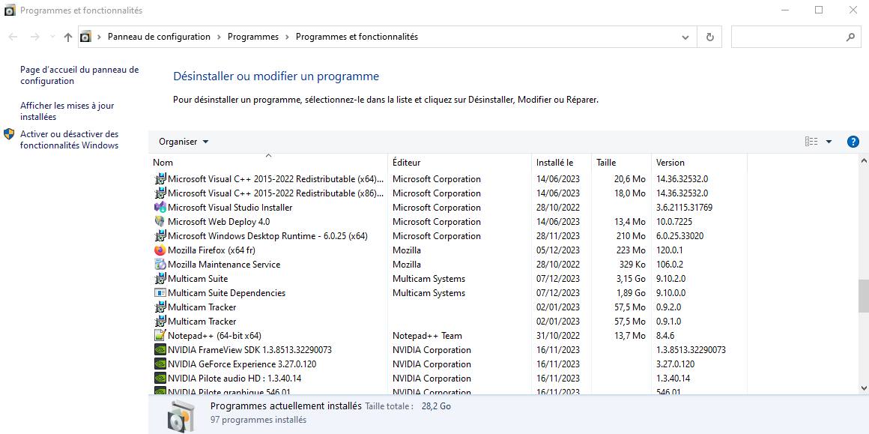Sort programs by the Taille column
The height and width of the screenshot is (434, 869).
pyautogui.click(x=621, y=163)
